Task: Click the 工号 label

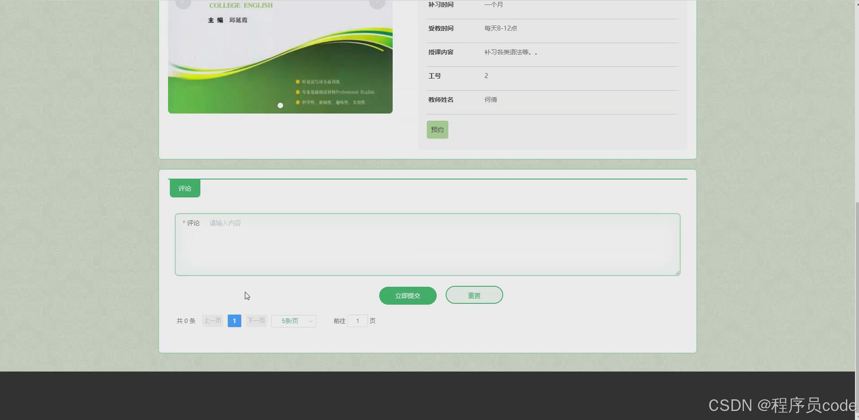Action: (434, 76)
